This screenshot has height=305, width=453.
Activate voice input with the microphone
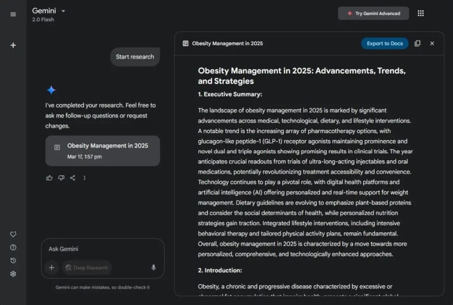tap(154, 267)
